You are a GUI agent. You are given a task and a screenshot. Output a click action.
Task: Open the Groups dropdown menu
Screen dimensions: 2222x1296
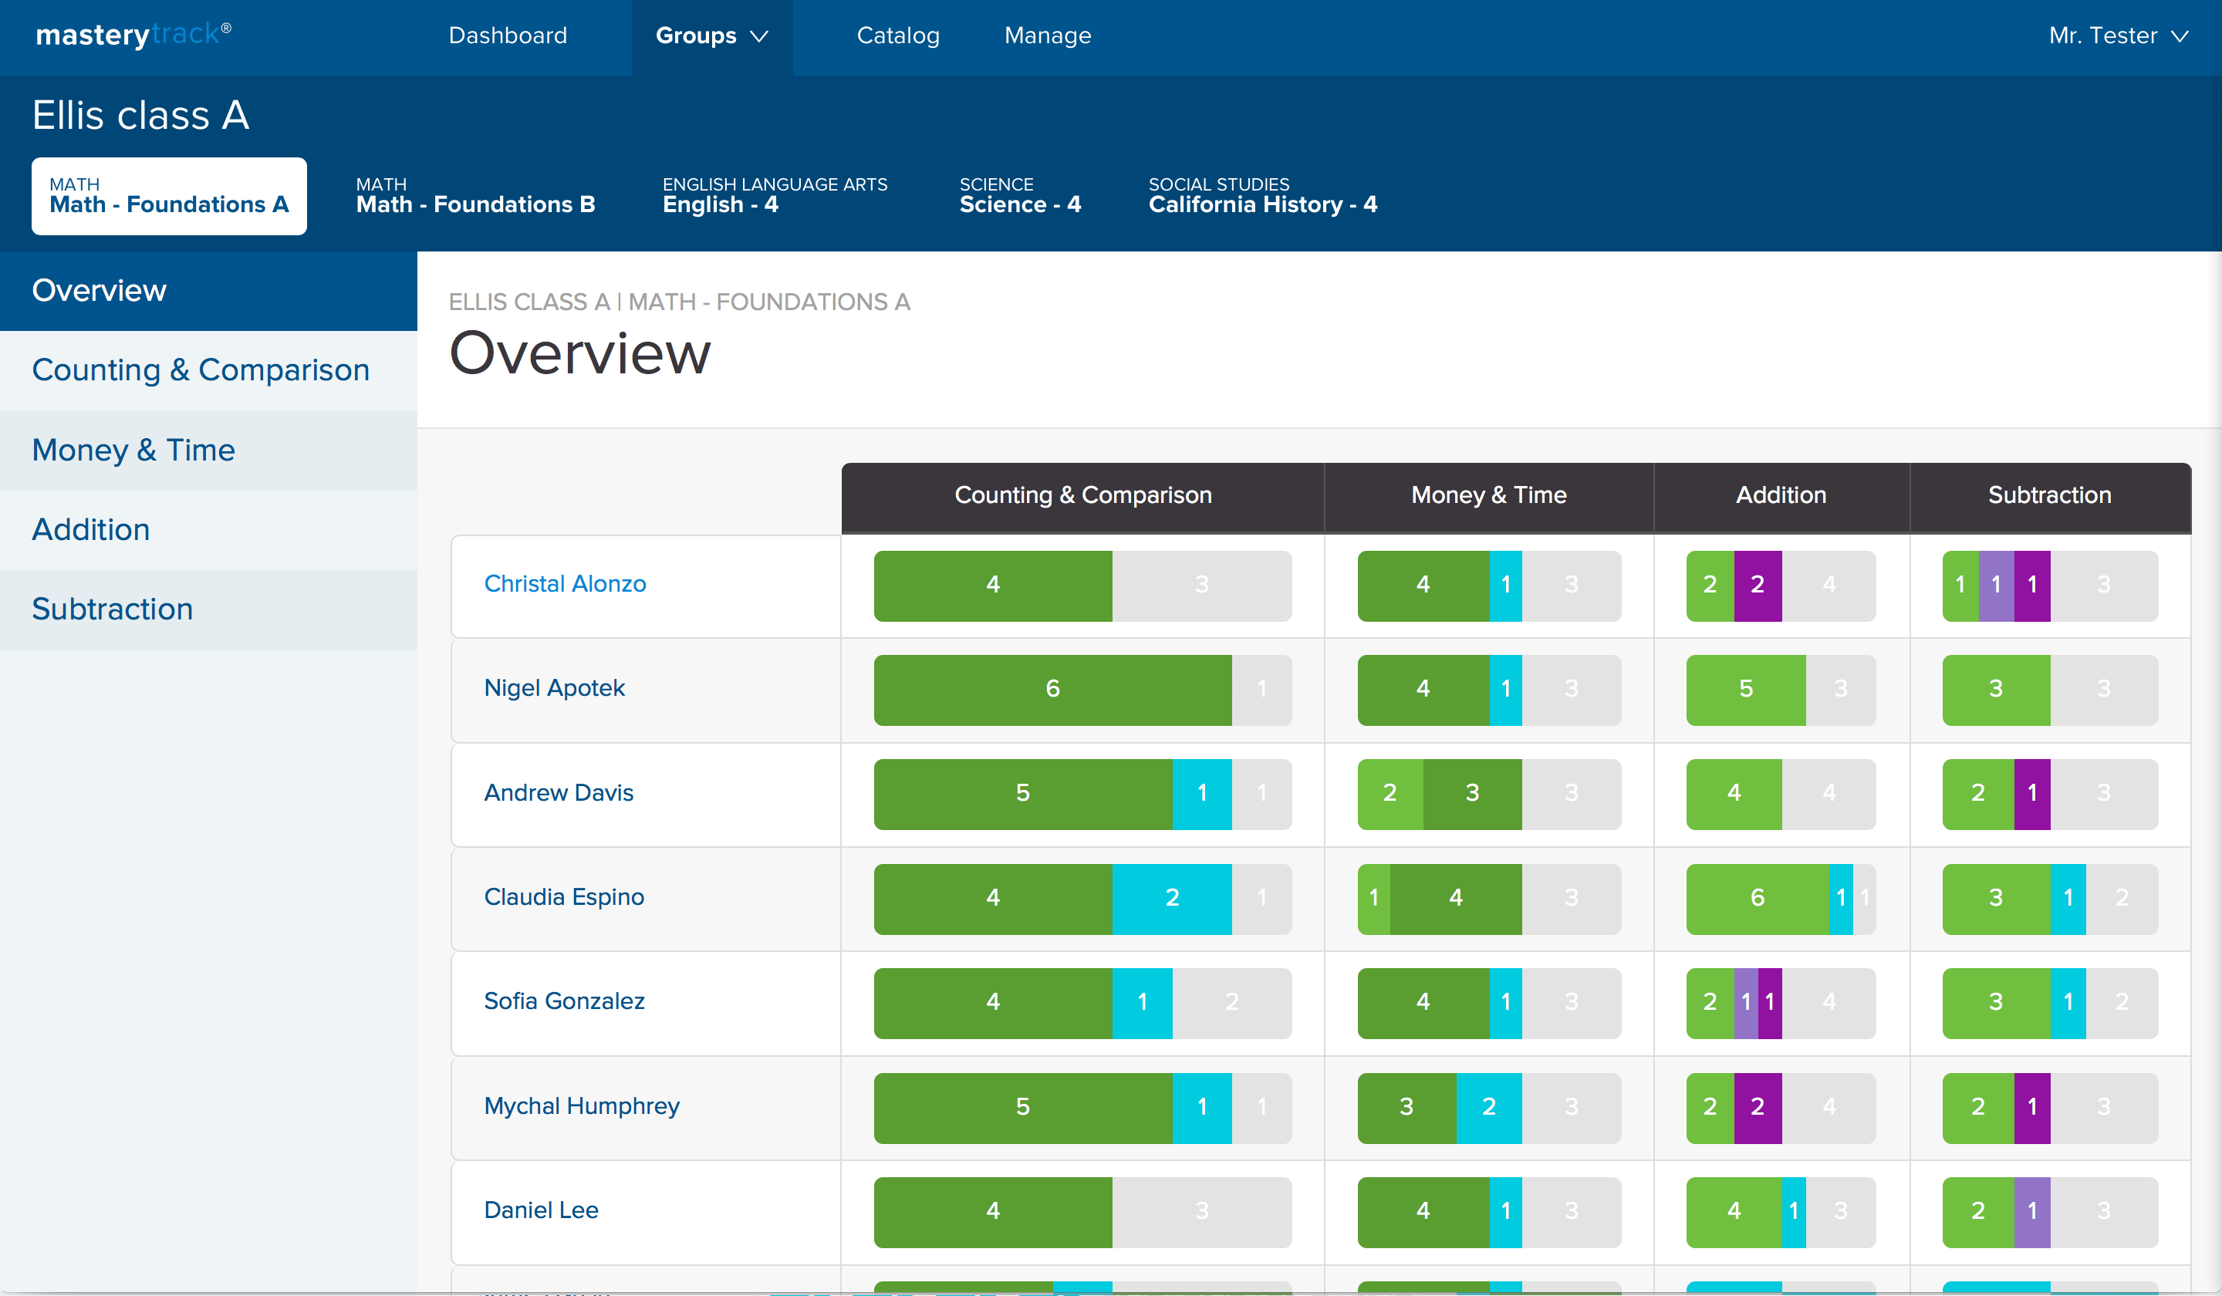[x=711, y=35]
